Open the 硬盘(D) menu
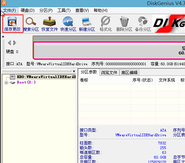Image resolution: width=185 pixels, height=163 pixels. coord(27,10)
